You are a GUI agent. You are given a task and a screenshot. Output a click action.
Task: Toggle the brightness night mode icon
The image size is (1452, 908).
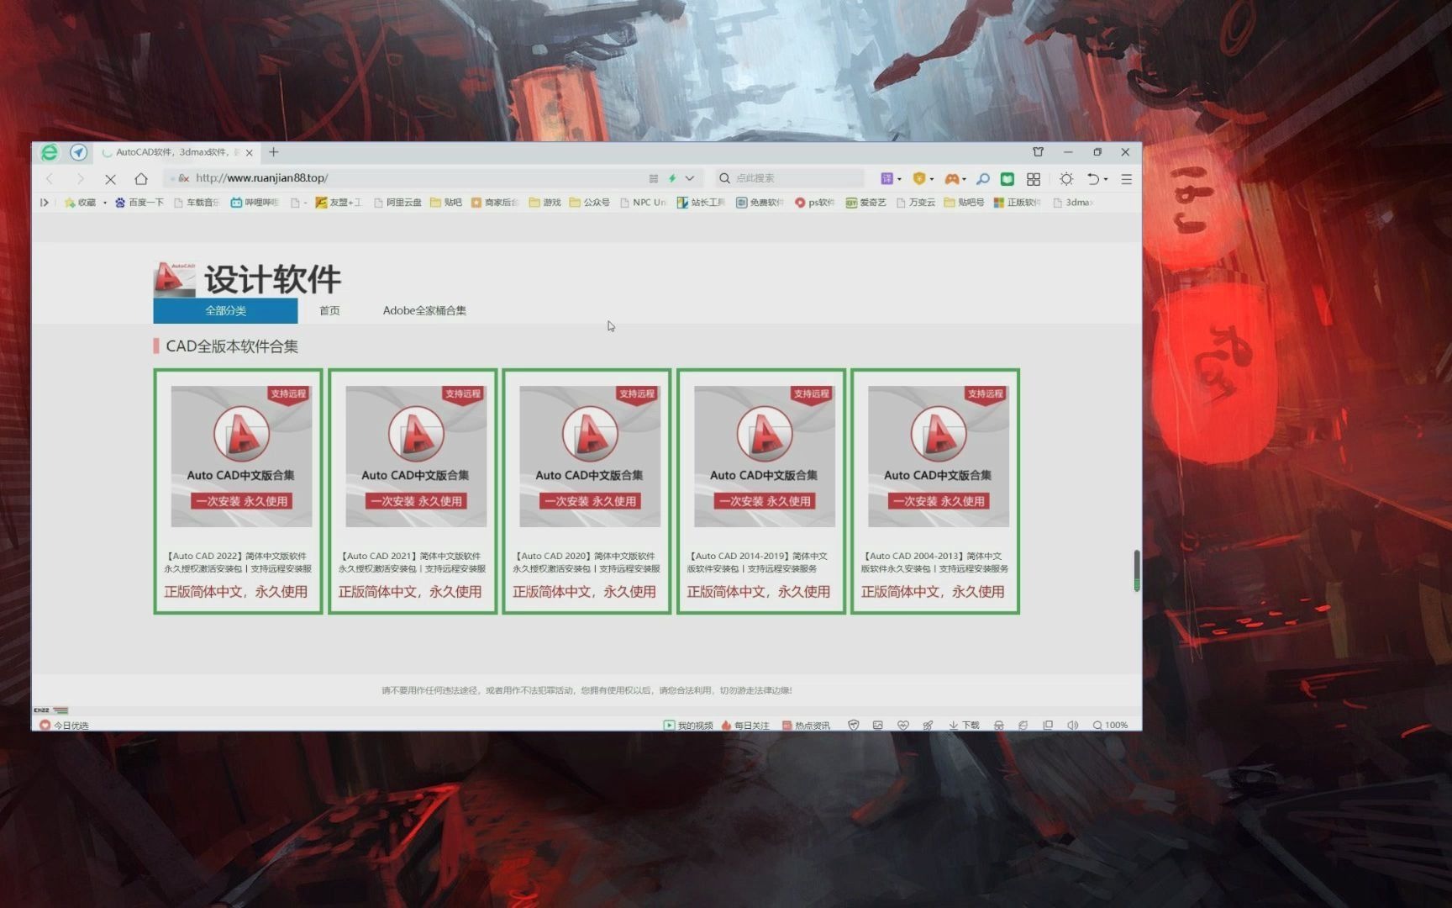click(1066, 178)
